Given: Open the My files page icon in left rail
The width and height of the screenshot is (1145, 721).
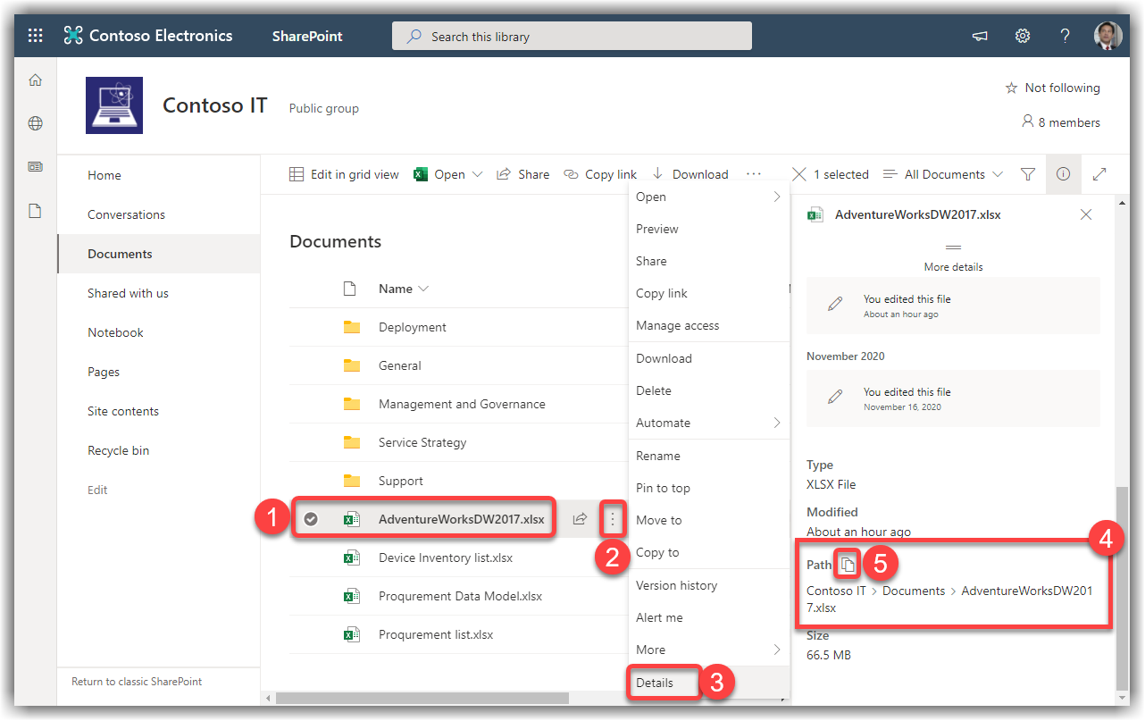Looking at the screenshot, I should click(x=36, y=211).
